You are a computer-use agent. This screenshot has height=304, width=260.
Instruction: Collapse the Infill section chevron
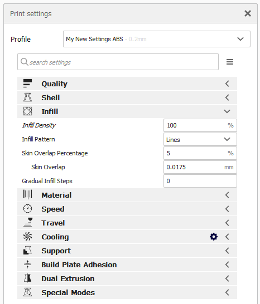coord(227,111)
